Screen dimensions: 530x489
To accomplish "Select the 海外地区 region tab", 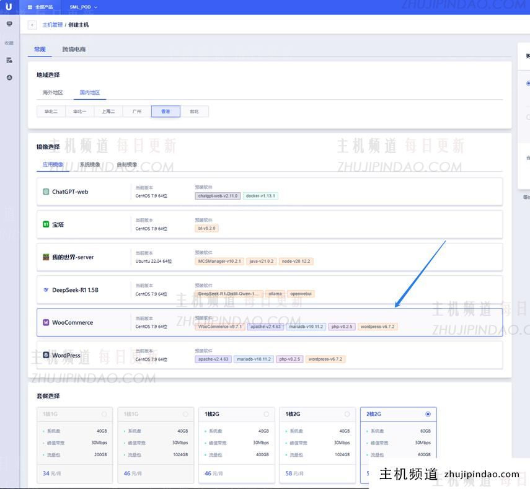I will [53, 92].
